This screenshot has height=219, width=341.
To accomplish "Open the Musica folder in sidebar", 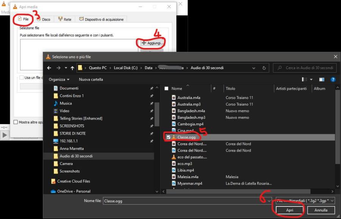I will 66,103.
